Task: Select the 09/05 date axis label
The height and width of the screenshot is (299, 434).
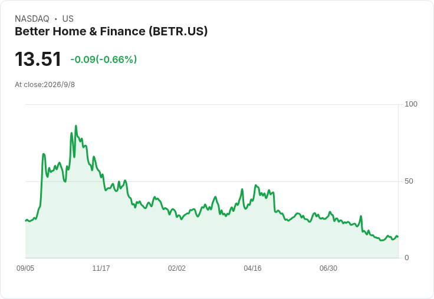Action: click(25, 268)
